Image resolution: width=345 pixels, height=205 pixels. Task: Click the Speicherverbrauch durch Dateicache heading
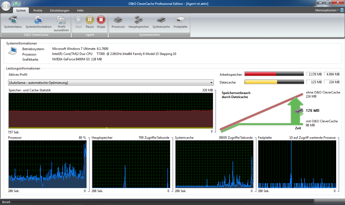tap(236, 95)
